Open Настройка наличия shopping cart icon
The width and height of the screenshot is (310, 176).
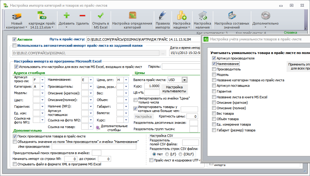coord(202,16)
